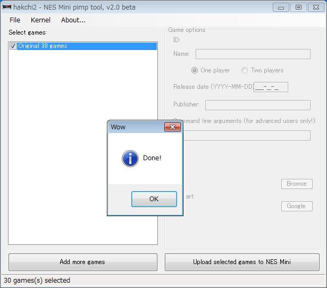Click the Add more games button
This screenshot has height=288, width=327.
(83, 262)
